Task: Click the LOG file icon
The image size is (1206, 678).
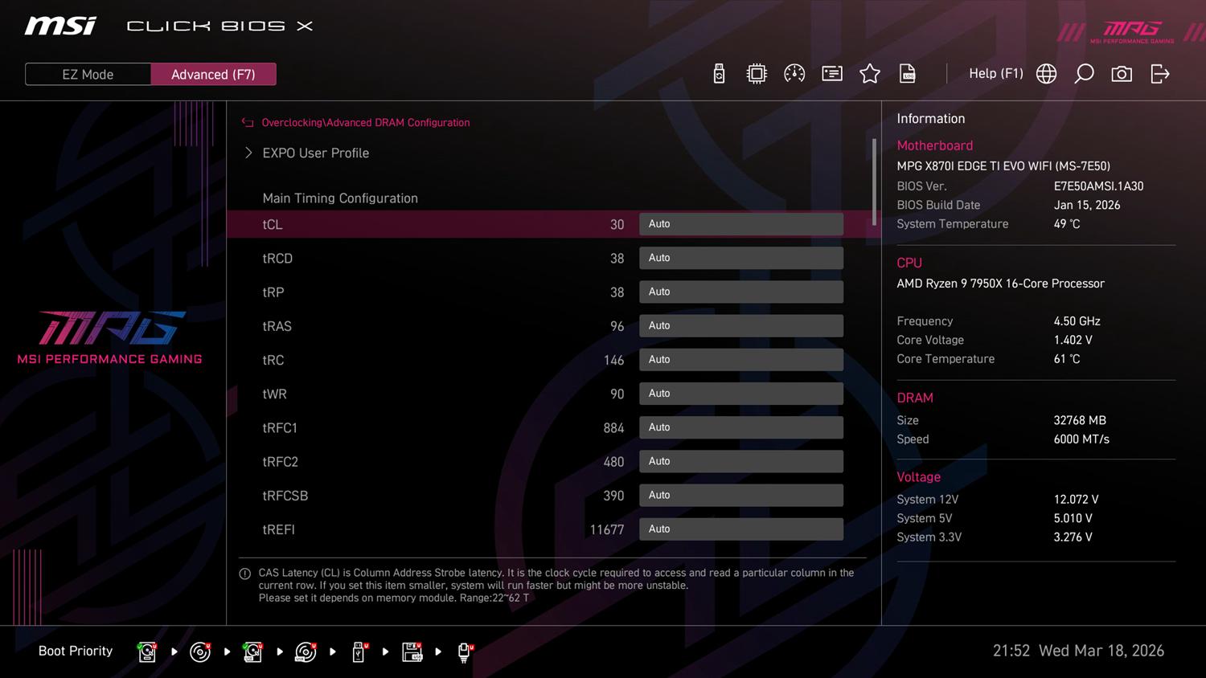Action: (x=907, y=74)
